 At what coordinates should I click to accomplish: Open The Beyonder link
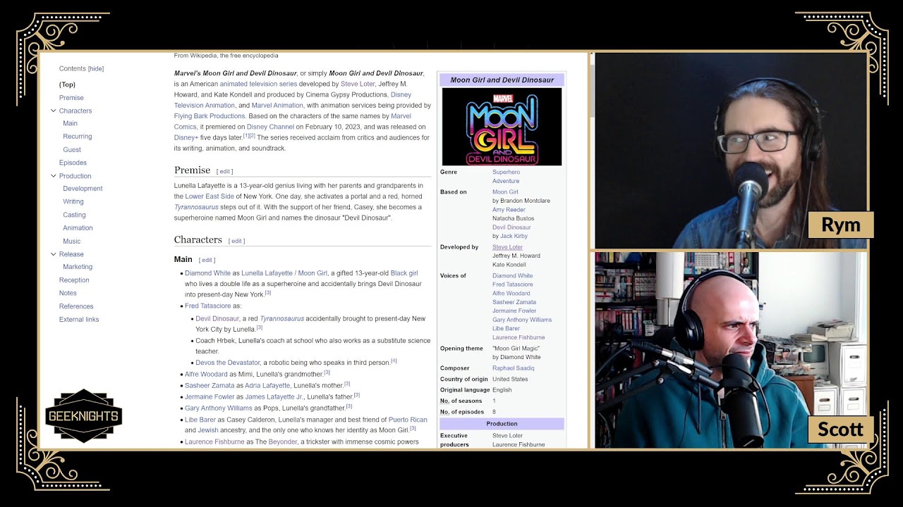[x=277, y=442]
